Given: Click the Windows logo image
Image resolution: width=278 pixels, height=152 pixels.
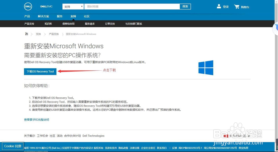Looking at the screenshot, I should point(206,68).
